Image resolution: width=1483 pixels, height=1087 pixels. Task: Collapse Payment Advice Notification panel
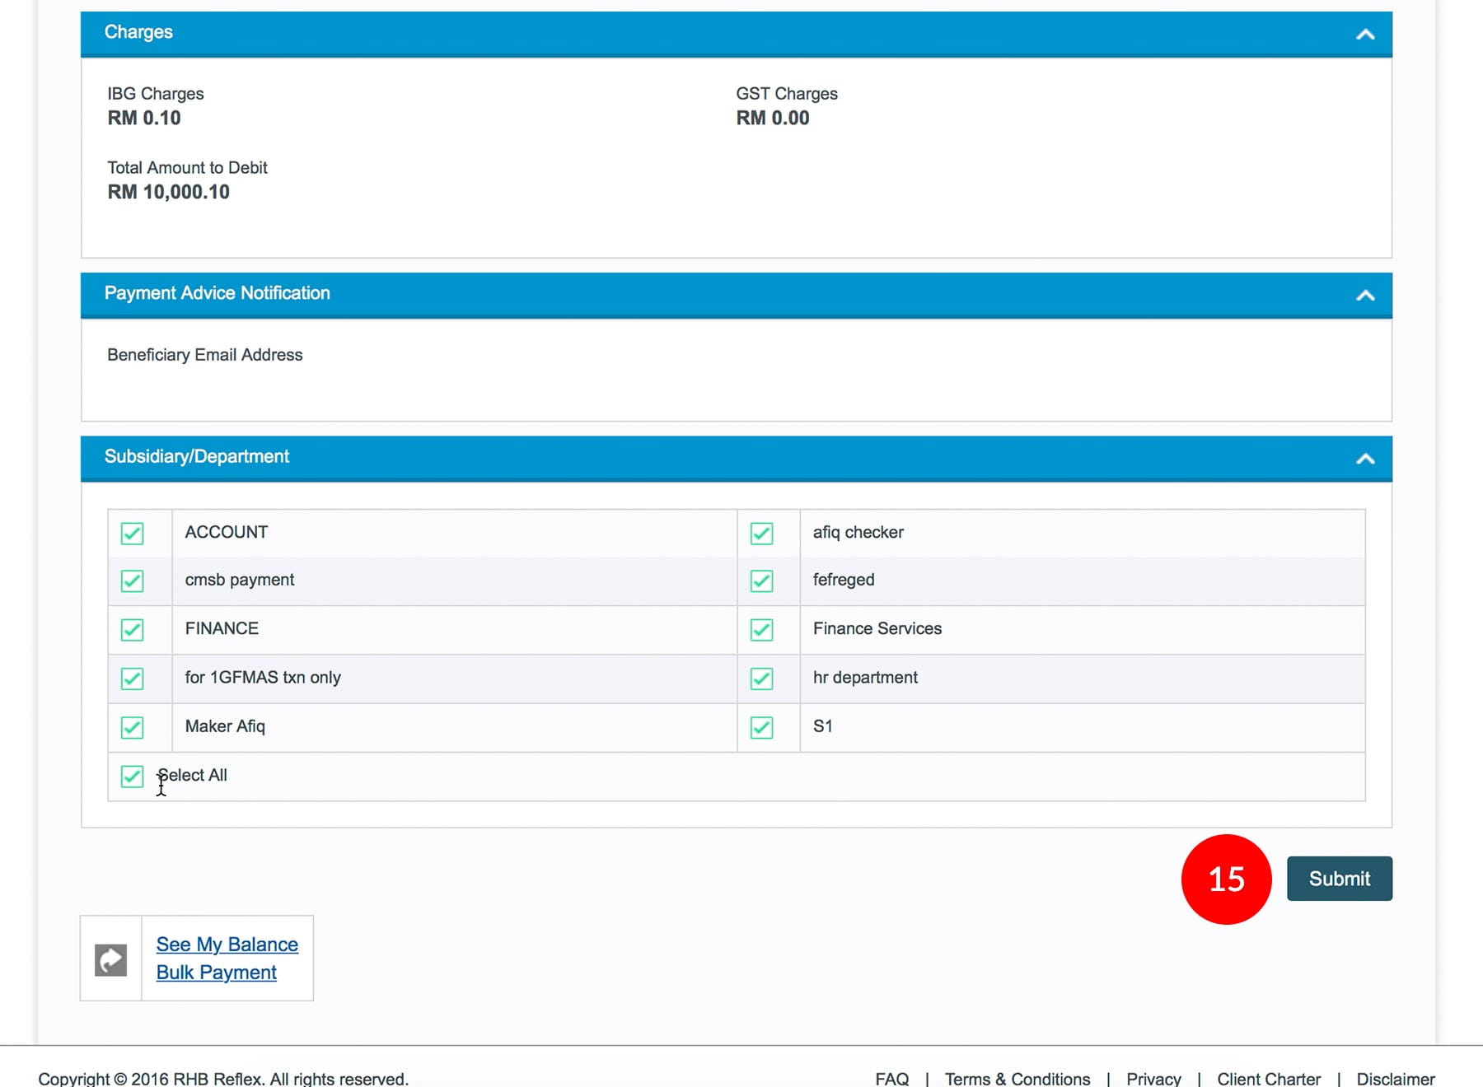1364,295
